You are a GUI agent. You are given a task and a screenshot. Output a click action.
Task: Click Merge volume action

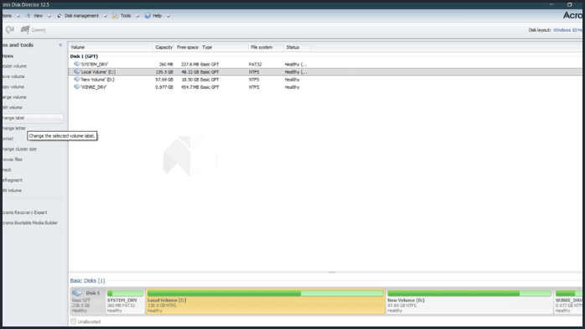coord(14,97)
